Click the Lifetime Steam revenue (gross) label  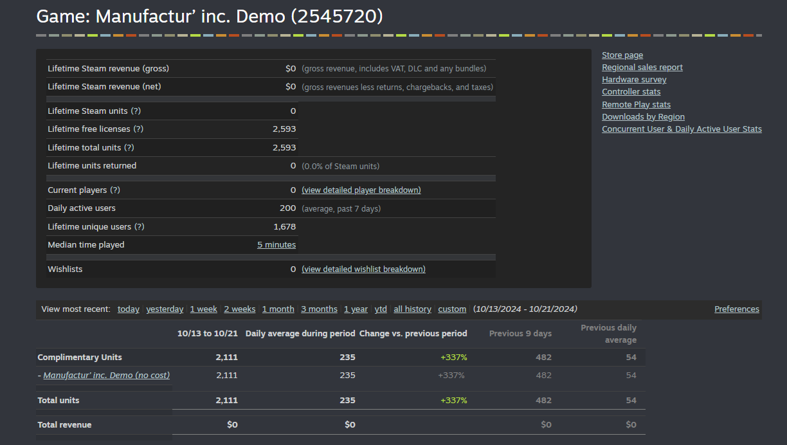pyautogui.click(x=108, y=69)
